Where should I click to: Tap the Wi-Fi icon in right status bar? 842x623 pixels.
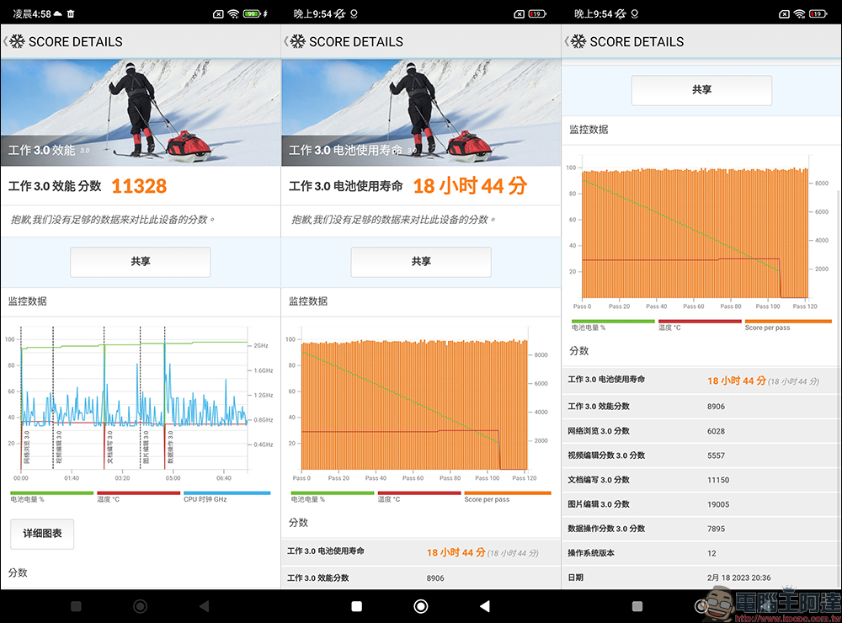coord(800,14)
